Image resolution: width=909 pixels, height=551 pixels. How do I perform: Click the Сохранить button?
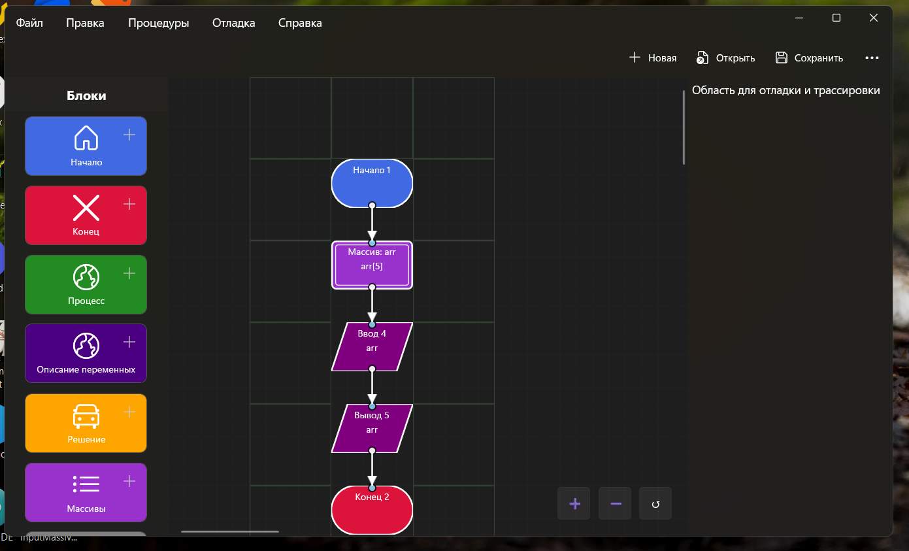(809, 58)
